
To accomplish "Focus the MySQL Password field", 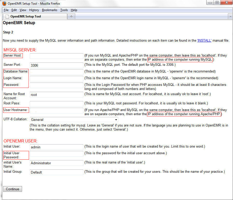I will (56, 85).
